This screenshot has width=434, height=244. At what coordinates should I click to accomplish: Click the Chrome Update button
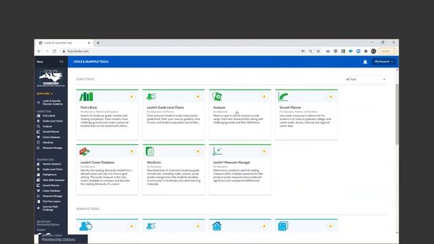[387, 52]
